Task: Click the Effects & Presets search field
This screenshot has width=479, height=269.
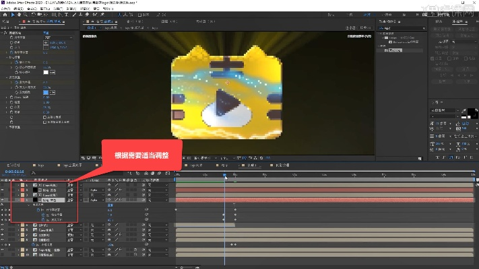Action: [x=402, y=28]
